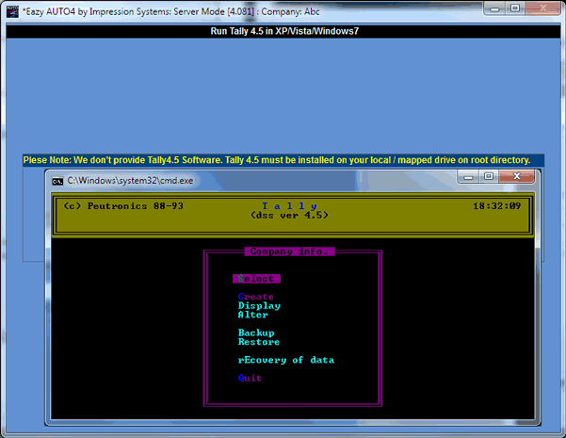This screenshot has height=438, width=566.
Task: Open the Display company option
Action: coord(259,306)
